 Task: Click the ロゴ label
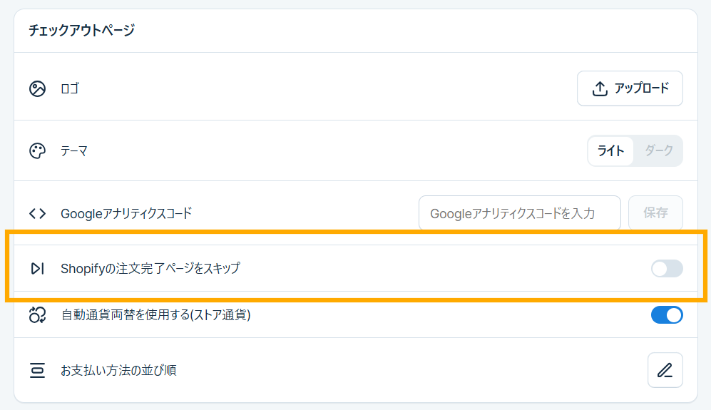pos(70,88)
